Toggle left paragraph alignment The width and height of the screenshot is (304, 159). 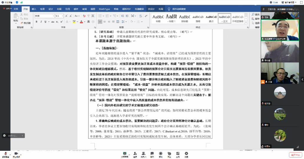(100, 22)
